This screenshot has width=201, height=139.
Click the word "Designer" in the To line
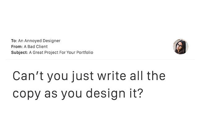(52, 41)
